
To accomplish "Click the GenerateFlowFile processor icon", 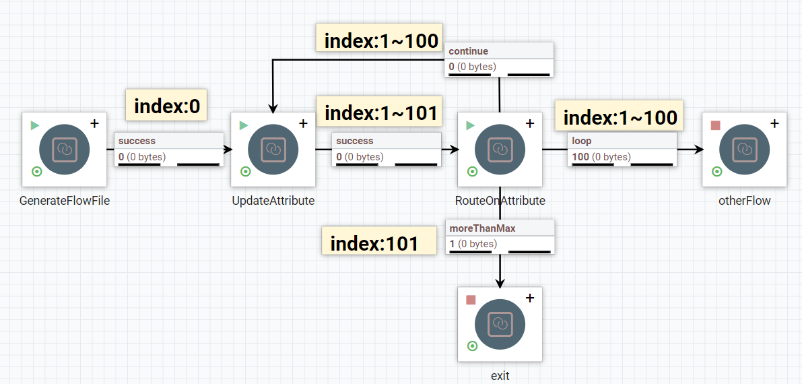I will (65, 150).
